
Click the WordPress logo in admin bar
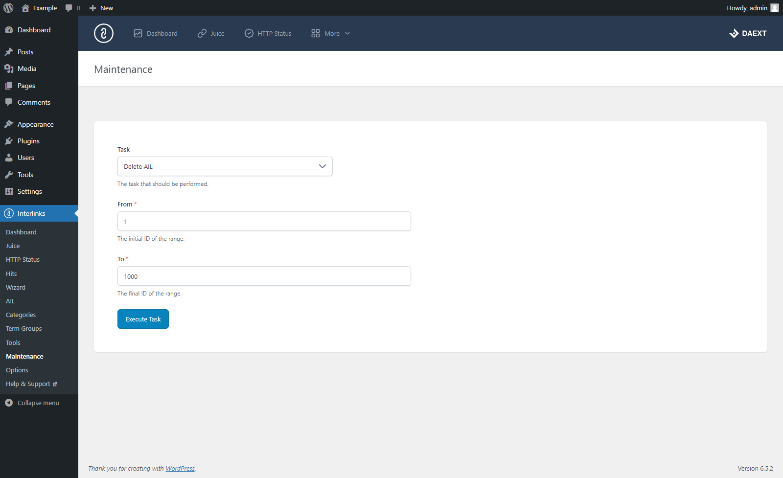(8, 8)
